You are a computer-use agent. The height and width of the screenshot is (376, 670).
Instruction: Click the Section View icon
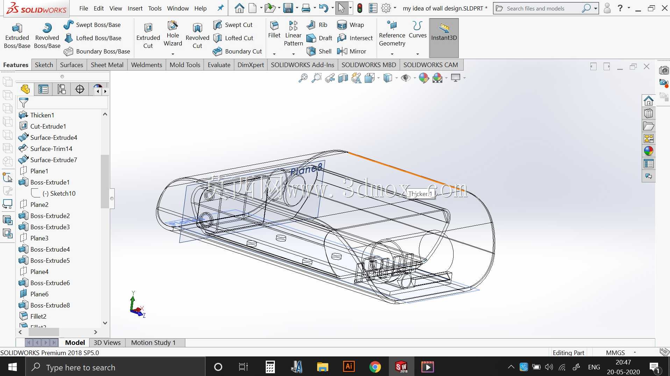(343, 78)
